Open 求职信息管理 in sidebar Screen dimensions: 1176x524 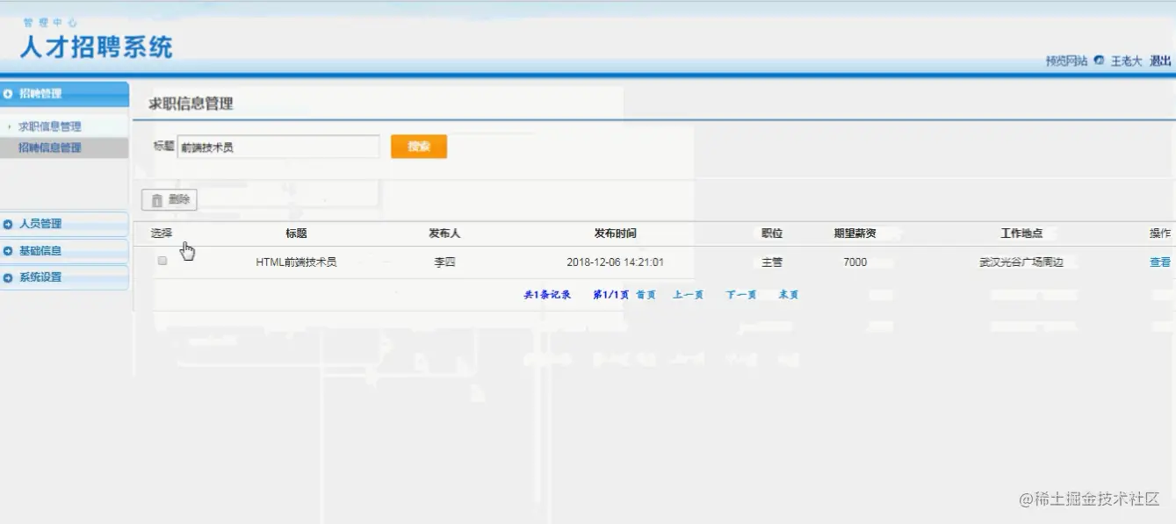pyautogui.click(x=50, y=126)
